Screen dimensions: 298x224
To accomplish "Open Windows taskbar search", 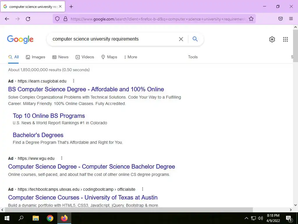I will coord(21,218).
